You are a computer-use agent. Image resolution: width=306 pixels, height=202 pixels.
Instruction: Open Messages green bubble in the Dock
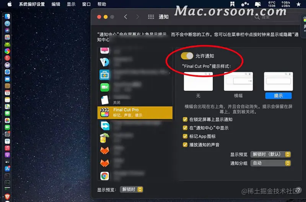point(7,113)
